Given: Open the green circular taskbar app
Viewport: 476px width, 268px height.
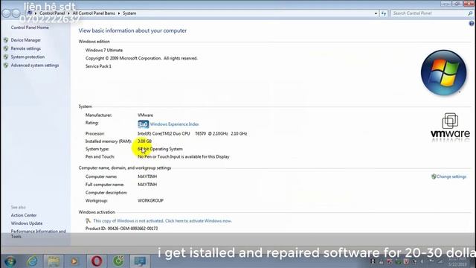Looking at the screenshot, I should pyautogui.click(x=118, y=261).
